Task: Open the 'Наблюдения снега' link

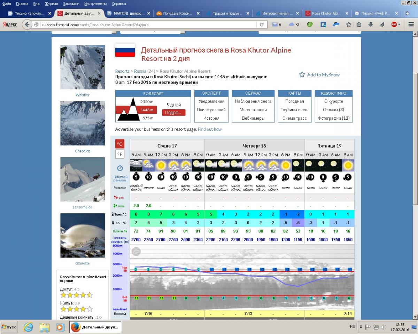Action: [x=253, y=101]
